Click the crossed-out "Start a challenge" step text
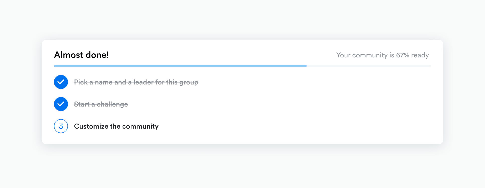Viewport: 485px width, 188px height. [101, 104]
